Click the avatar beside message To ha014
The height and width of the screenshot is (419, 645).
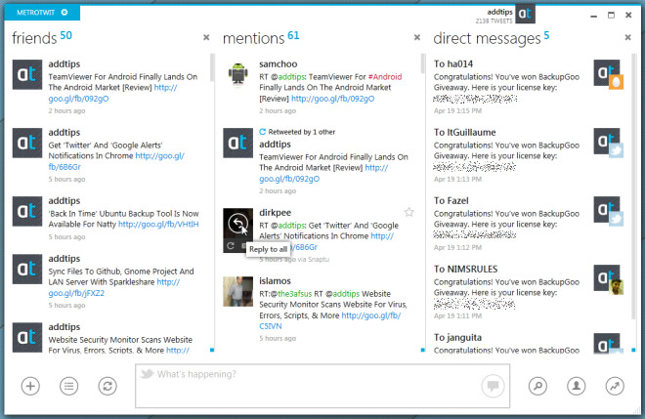(608, 74)
